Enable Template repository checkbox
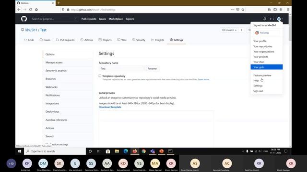Screen dimensions: 307x172 click(100, 76)
